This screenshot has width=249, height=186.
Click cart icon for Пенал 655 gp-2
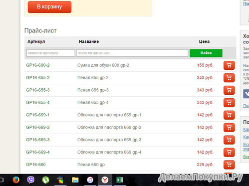(x=229, y=78)
